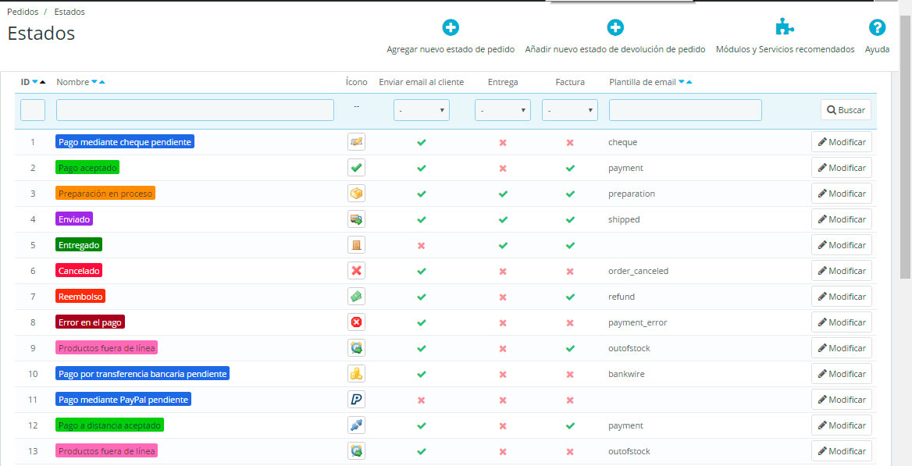Select the blue Pago mediante cheque pendiente label
Image resolution: width=912 pixels, height=466 pixels.
coord(124,142)
